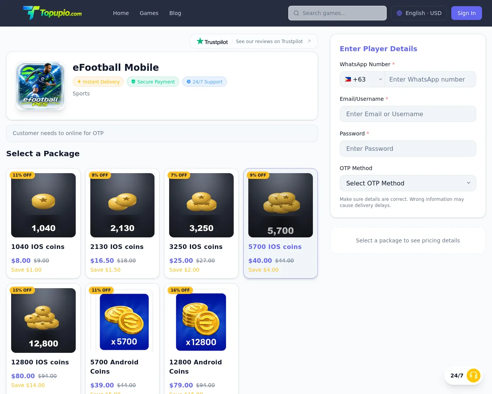The height and width of the screenshot is (394, 492).
Task: Click the Select a Package heading
Action: [x=43, y=154]
